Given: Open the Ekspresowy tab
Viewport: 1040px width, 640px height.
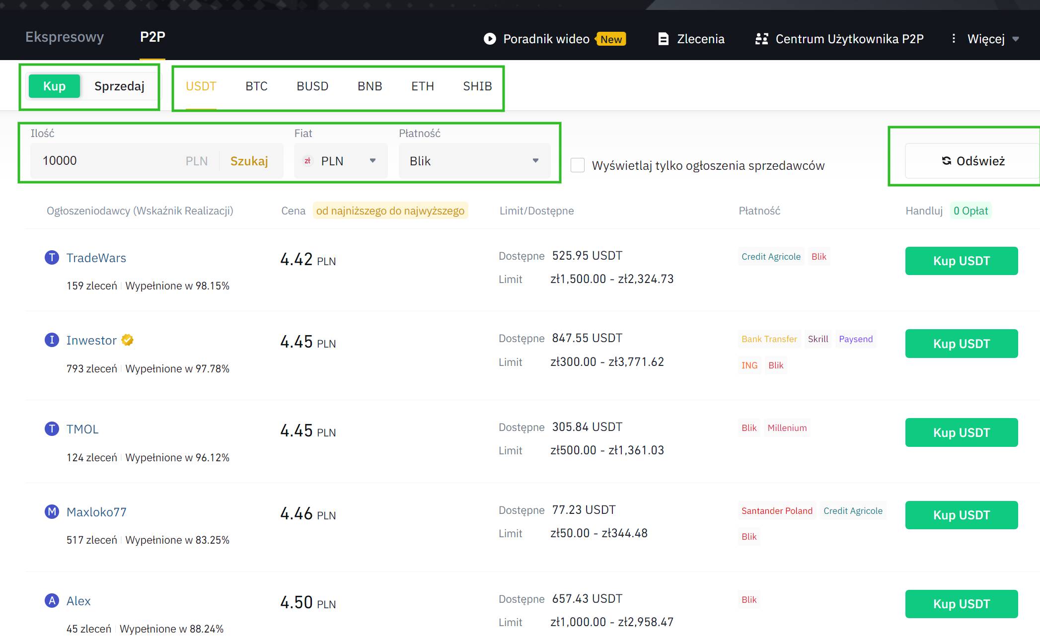Looking at the screenshot, I should 65,37.
